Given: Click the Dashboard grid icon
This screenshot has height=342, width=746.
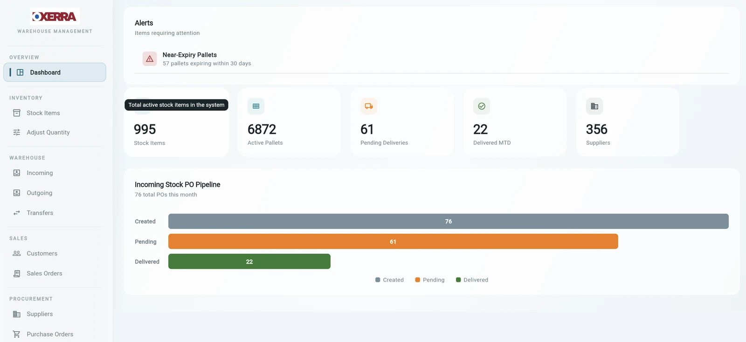Looking at the screenshot, I should tap(20, 72).
